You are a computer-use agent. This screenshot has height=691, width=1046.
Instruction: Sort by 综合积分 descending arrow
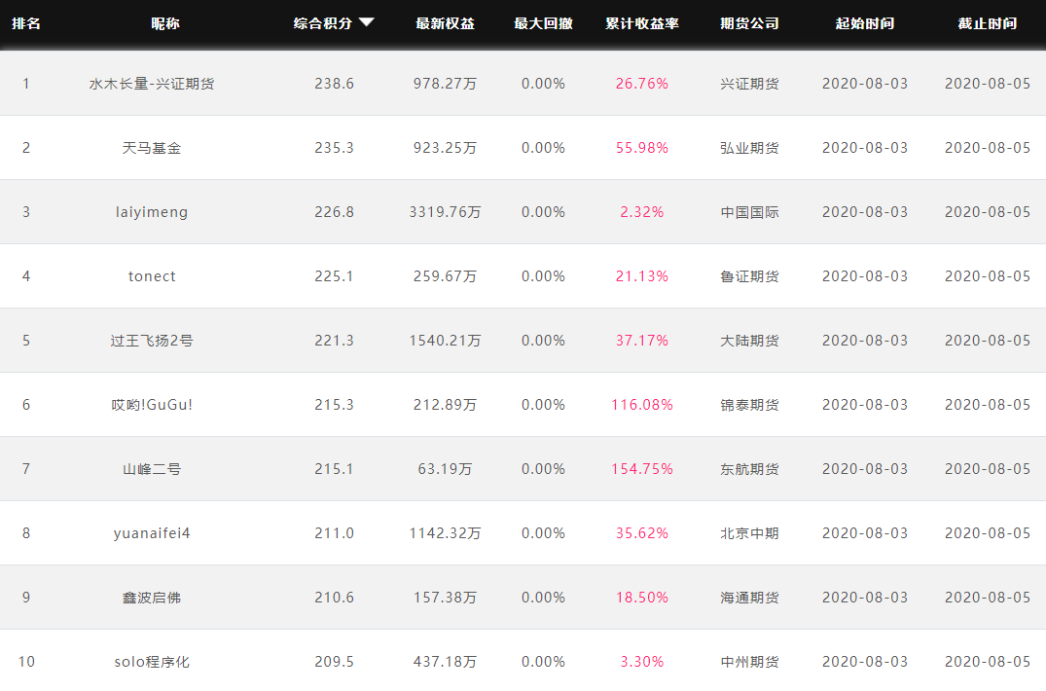366,22
